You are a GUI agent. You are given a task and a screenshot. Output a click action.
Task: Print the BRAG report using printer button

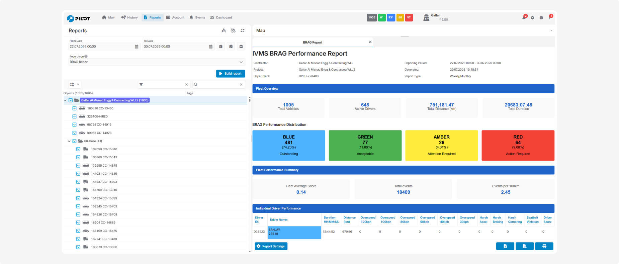pos(544,246)
